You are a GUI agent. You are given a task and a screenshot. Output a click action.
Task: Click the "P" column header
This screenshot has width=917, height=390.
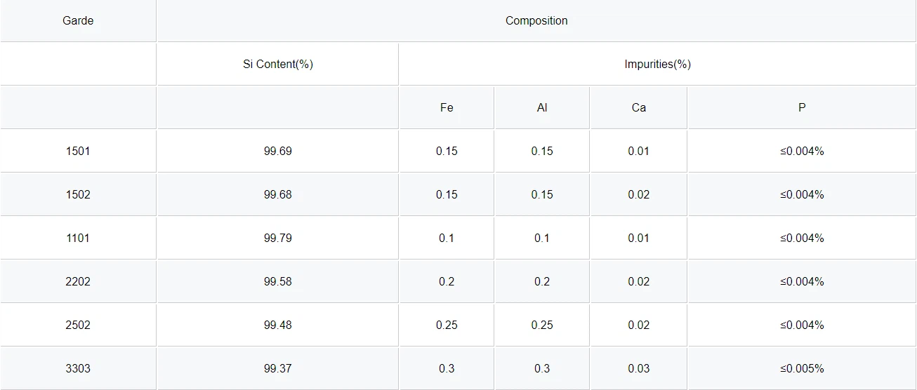(802, 108)
